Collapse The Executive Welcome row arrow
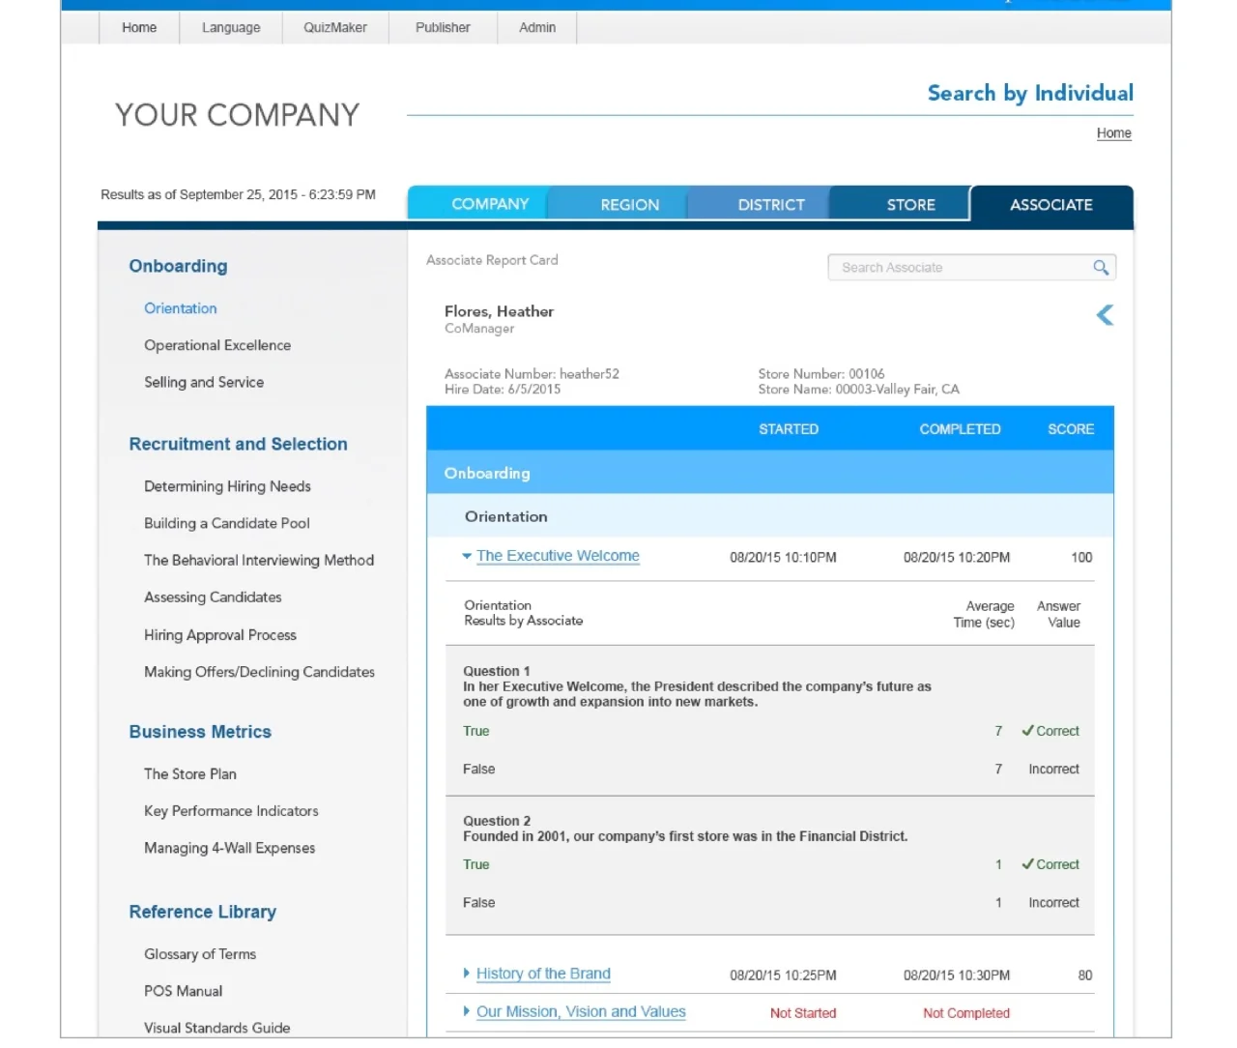 (x=467, y=556)
